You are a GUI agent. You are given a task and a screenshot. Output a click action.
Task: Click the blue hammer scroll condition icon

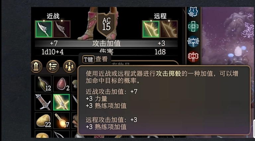click(x=193, y=41)
